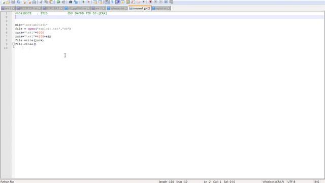
Task: Save the file with the Save icon
Action: pos(13,2)
